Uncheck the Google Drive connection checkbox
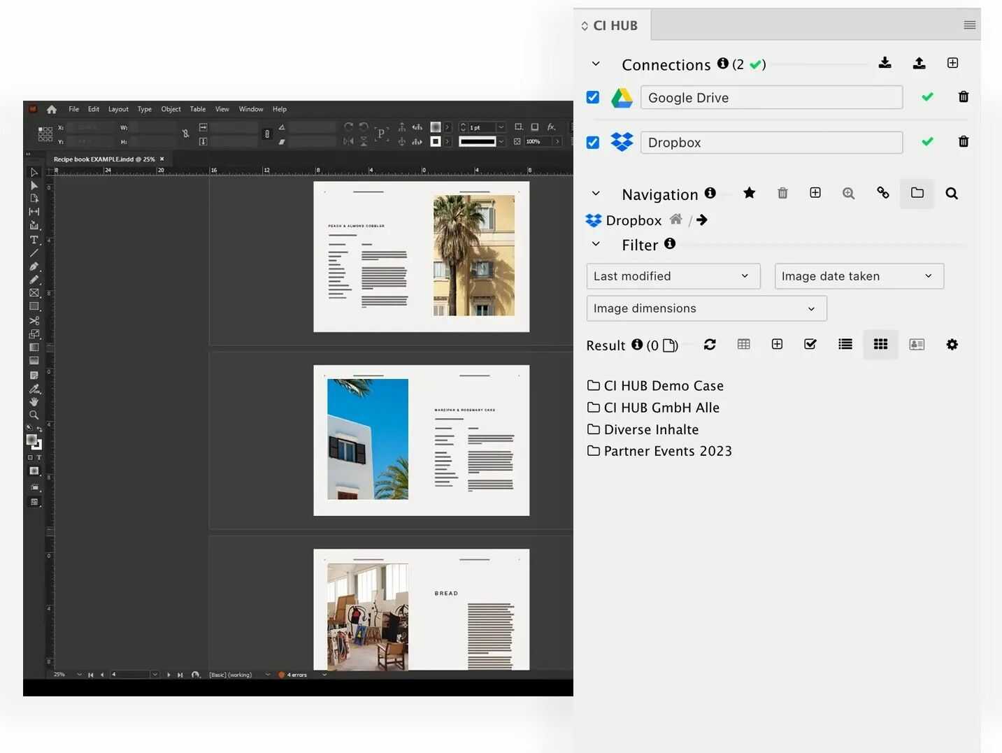 (593, 97)
